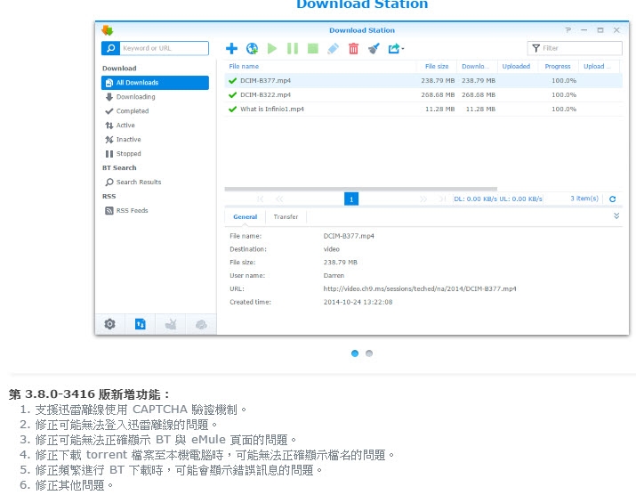Click the edit pencil icon in toolbar
Viewport: 636px width, 495px height.
point(333,49)
